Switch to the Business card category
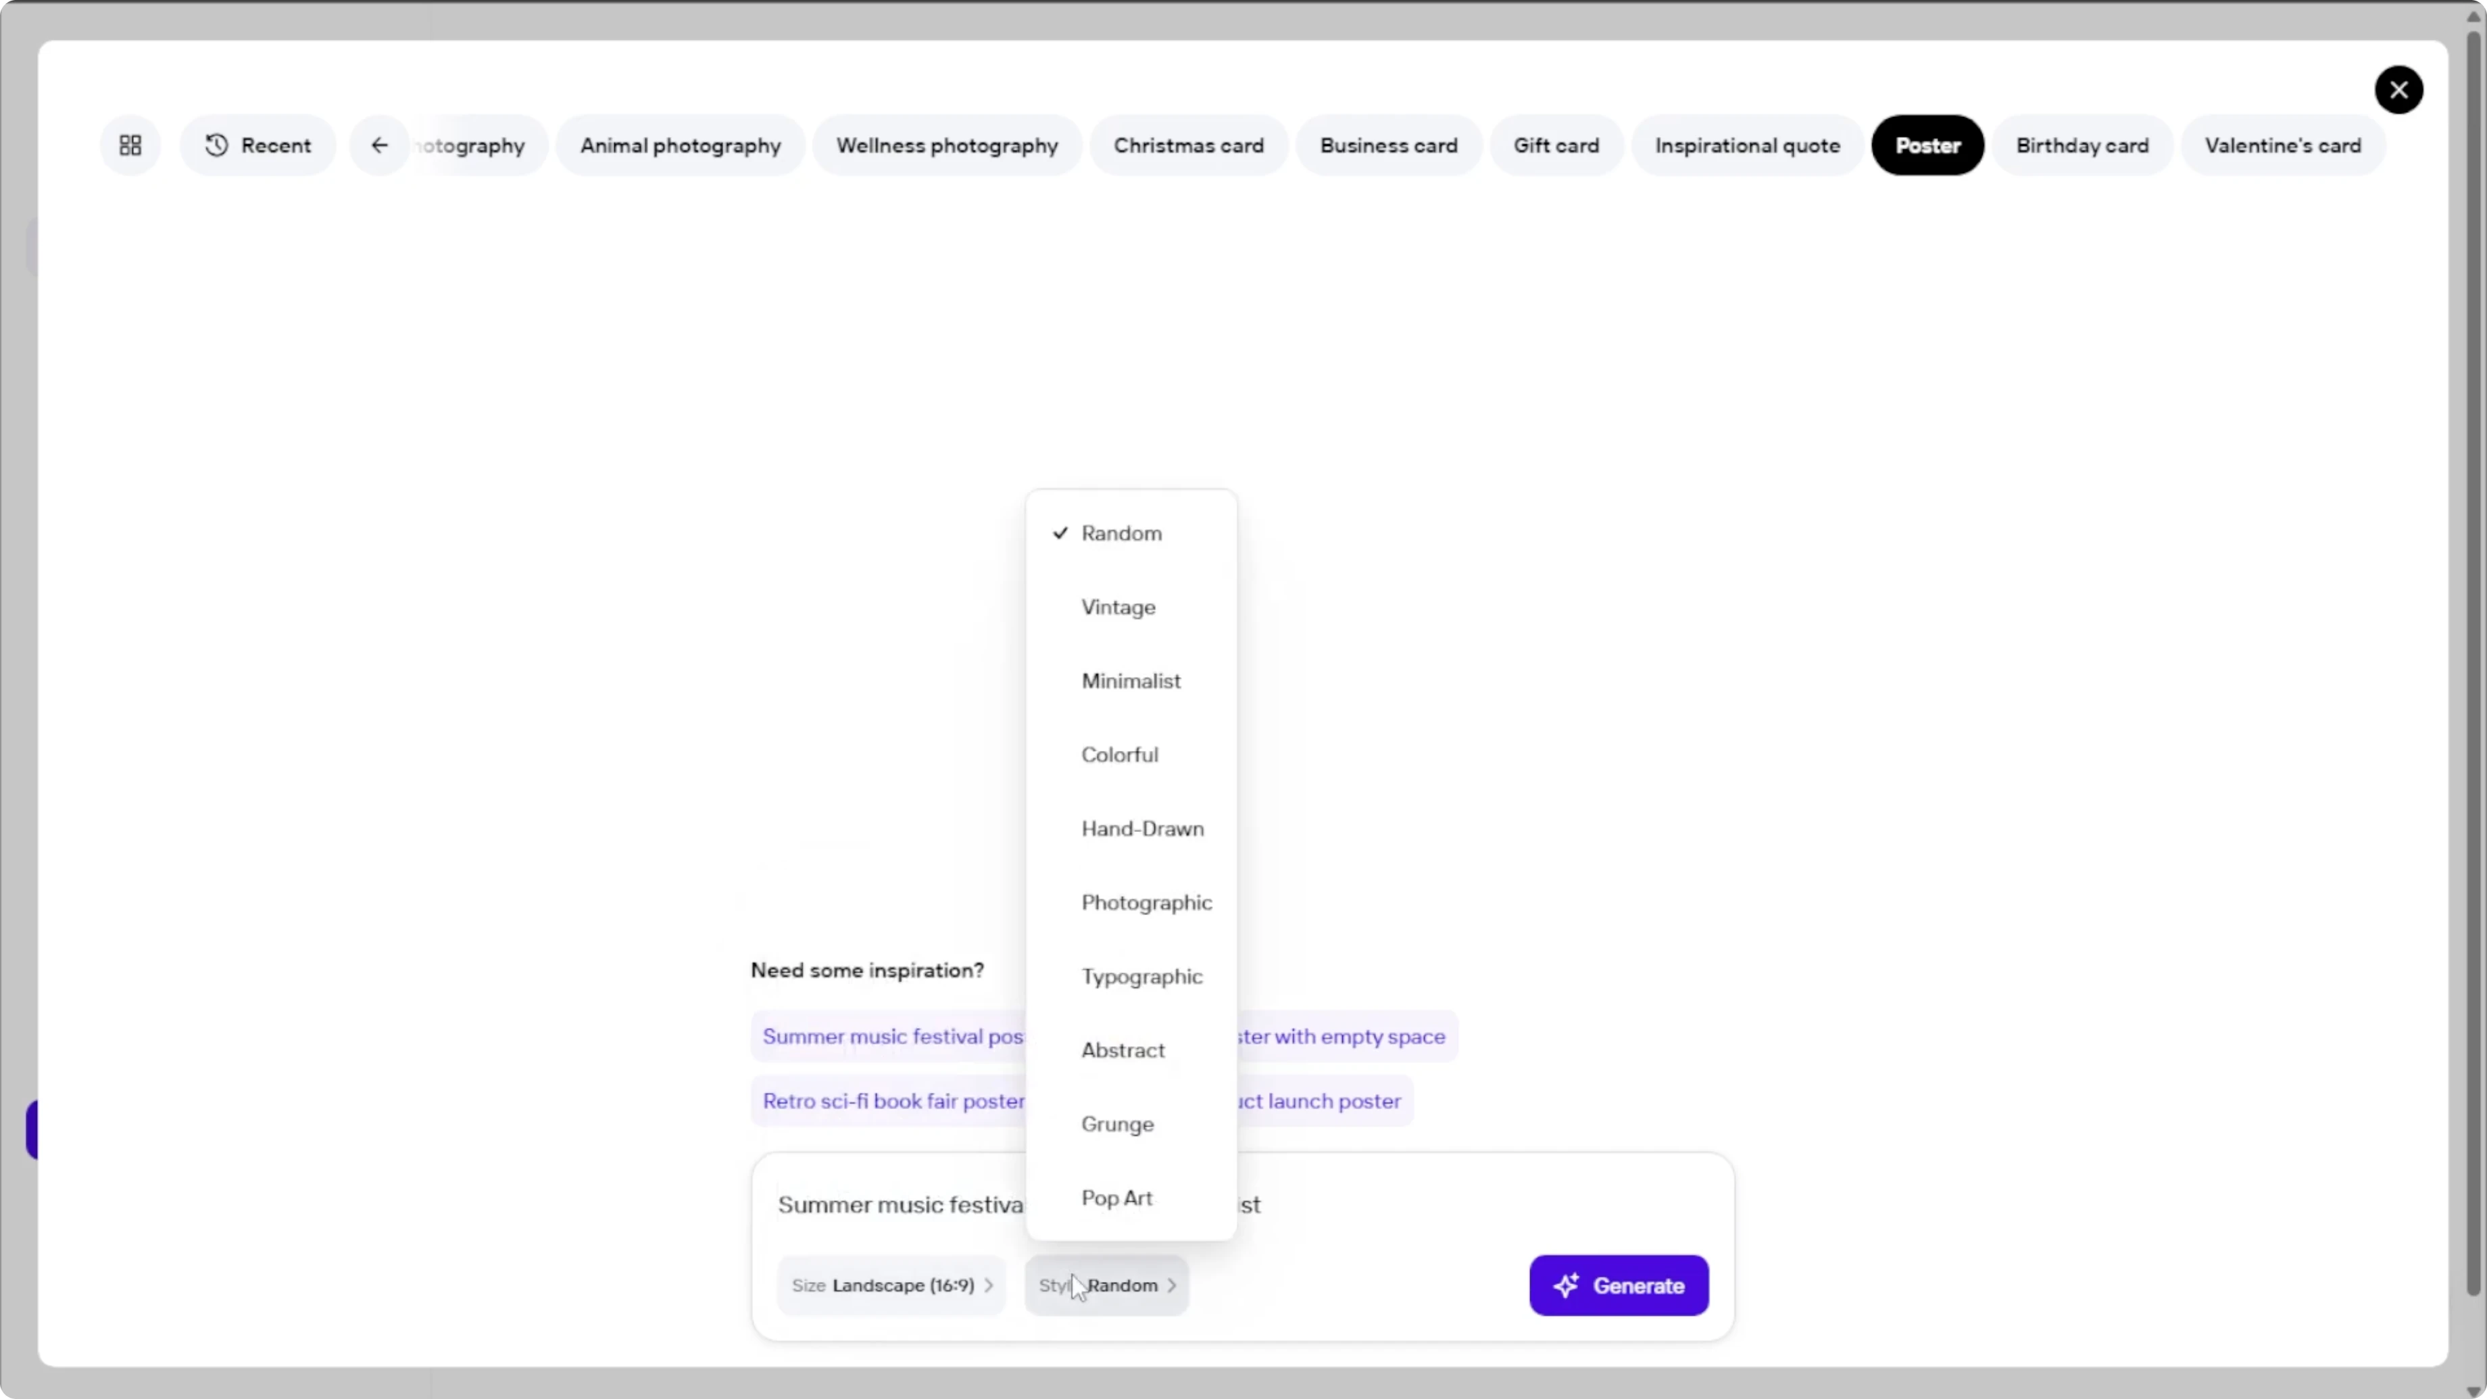Screen dimensions: 2487x1399 pyautogui.click(x=1388, y=145)
